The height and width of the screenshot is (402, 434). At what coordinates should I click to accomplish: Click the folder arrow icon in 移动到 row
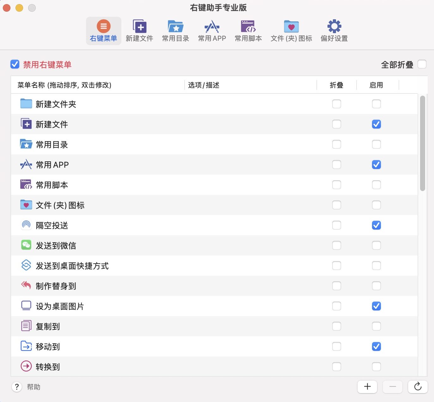coord(26,346)
